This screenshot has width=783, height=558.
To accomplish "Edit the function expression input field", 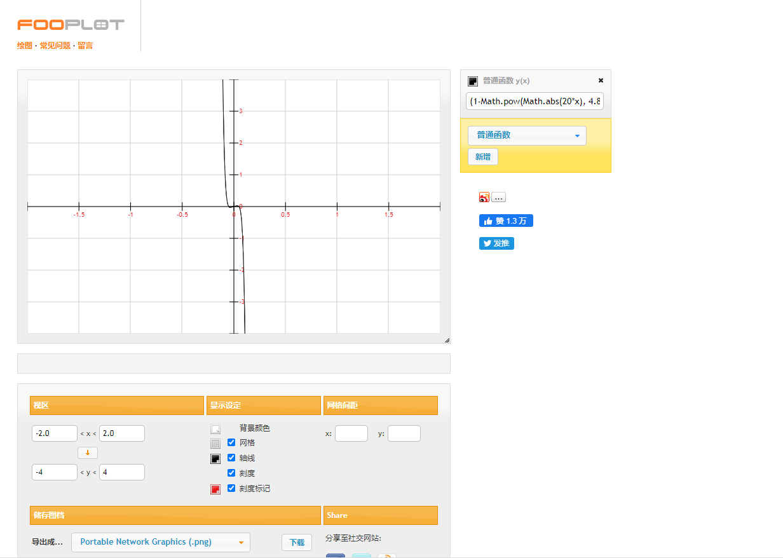I will point(534,101).
